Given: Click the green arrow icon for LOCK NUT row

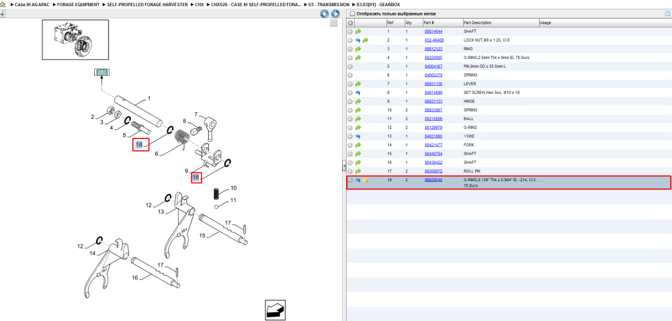Looking at the screenshot, I should [365, 40].
